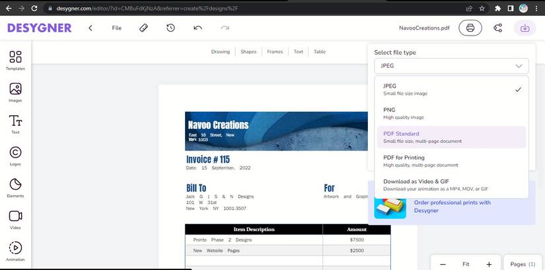545x270 pixels.
Task: Select the Drawing tab
Action: click(221, 51)
